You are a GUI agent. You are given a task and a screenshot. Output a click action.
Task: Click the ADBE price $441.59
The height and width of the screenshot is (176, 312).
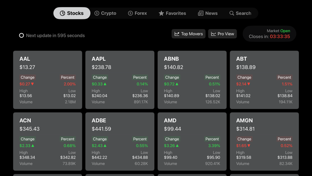(x=101, y=129)
